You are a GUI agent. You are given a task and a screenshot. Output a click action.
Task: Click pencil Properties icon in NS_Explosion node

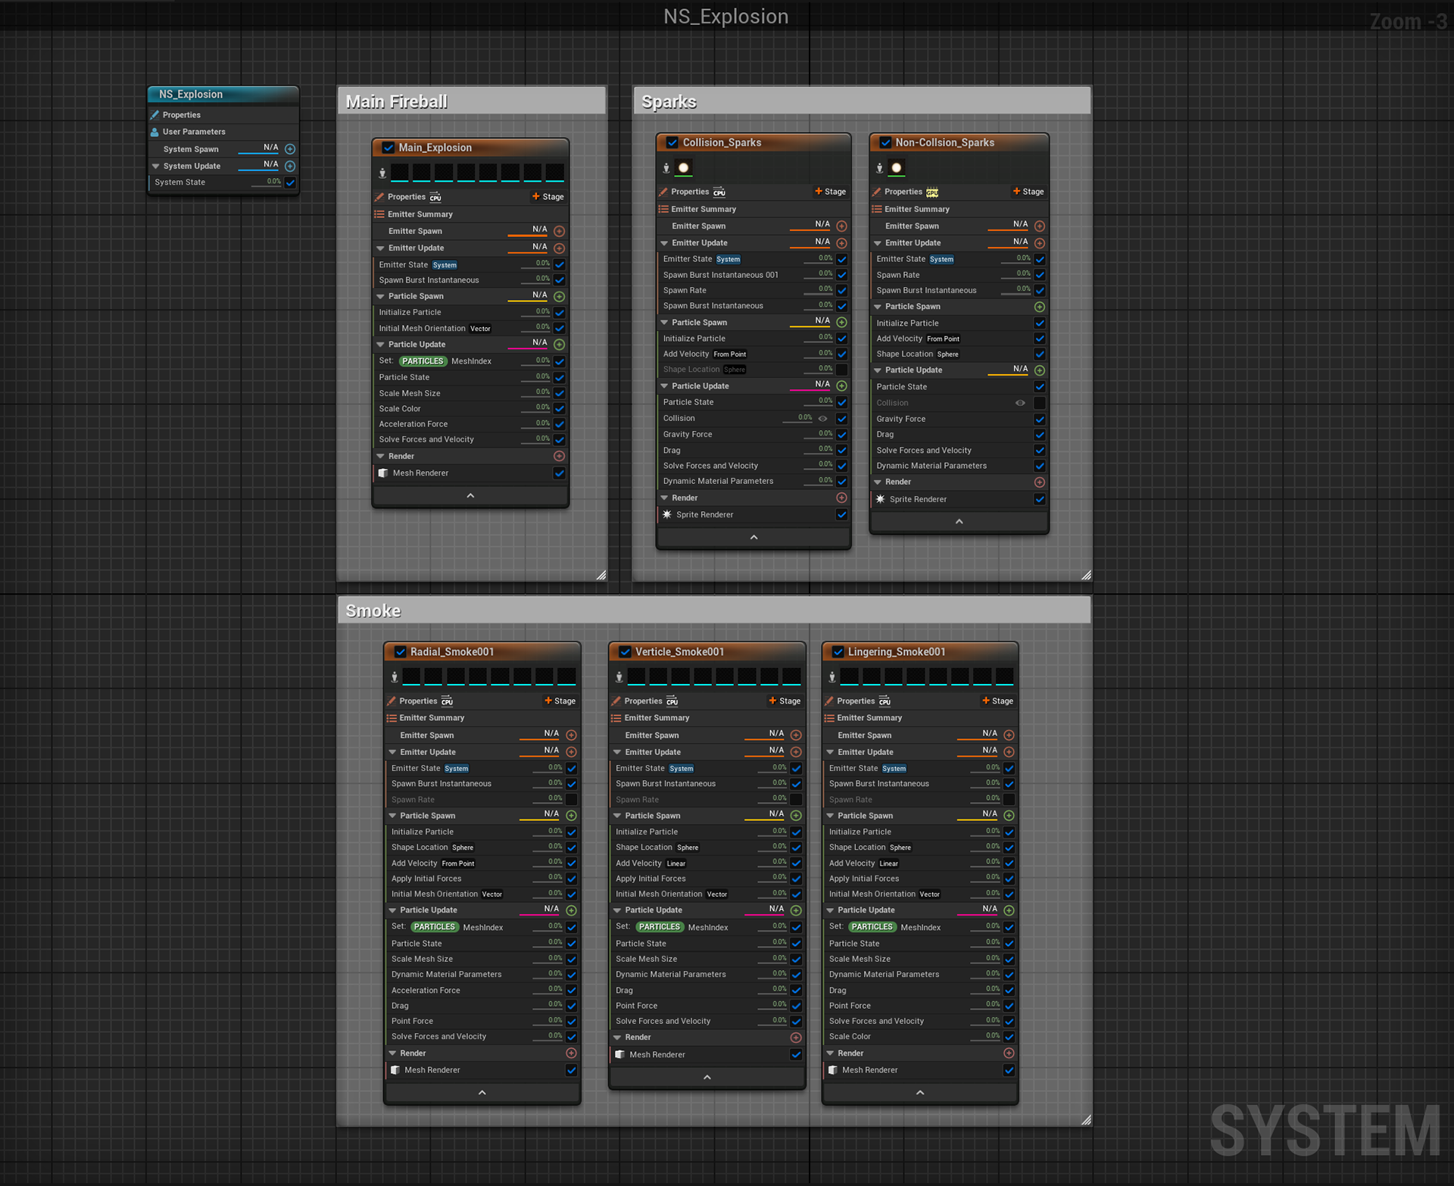coord(155,115)
